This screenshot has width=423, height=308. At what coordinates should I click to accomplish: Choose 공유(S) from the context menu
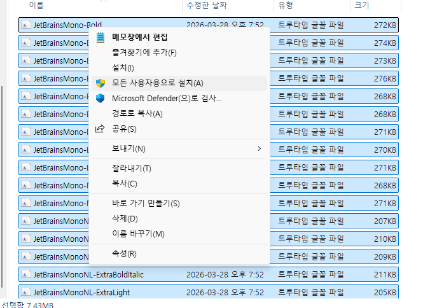pyautogui.click(x=179, y=129)
